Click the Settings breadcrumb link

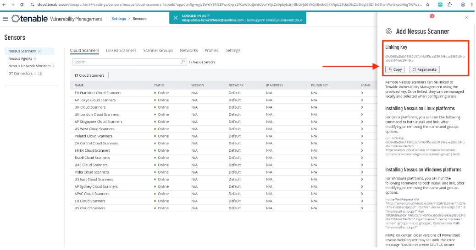coord(119,19)
